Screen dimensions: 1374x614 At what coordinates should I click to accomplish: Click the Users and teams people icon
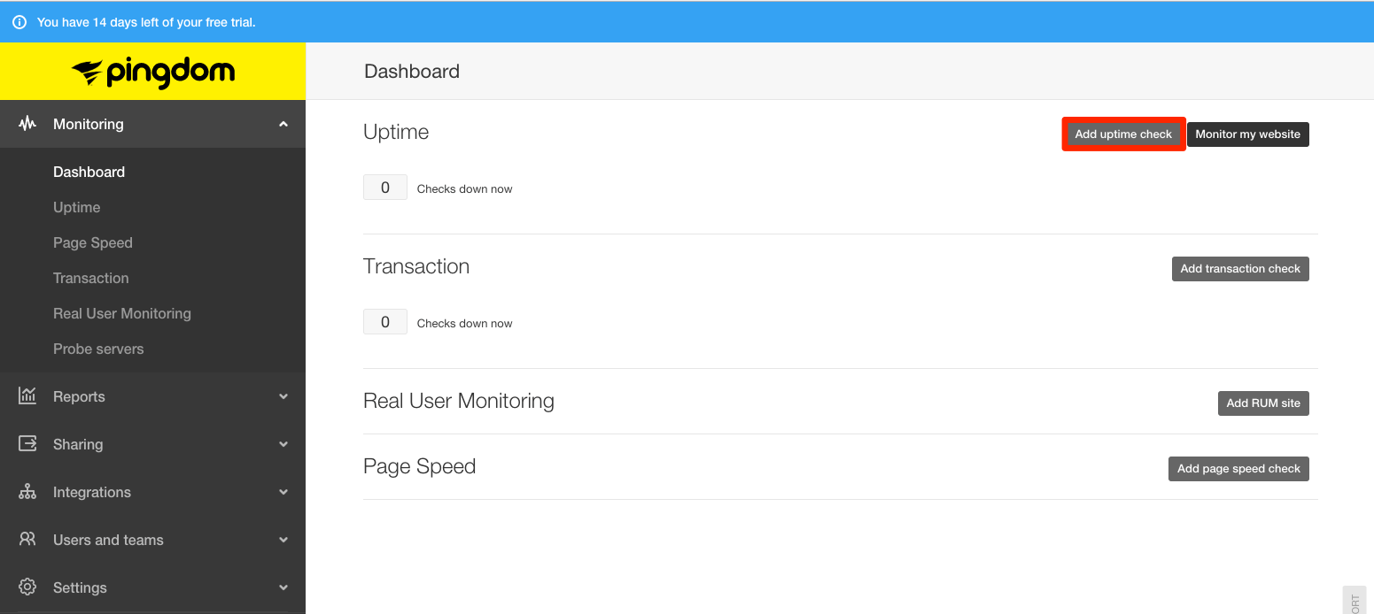(x=27, y=540)
